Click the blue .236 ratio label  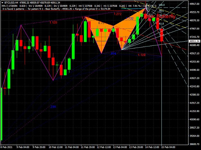pyautogui.click(x=53, y=107)
